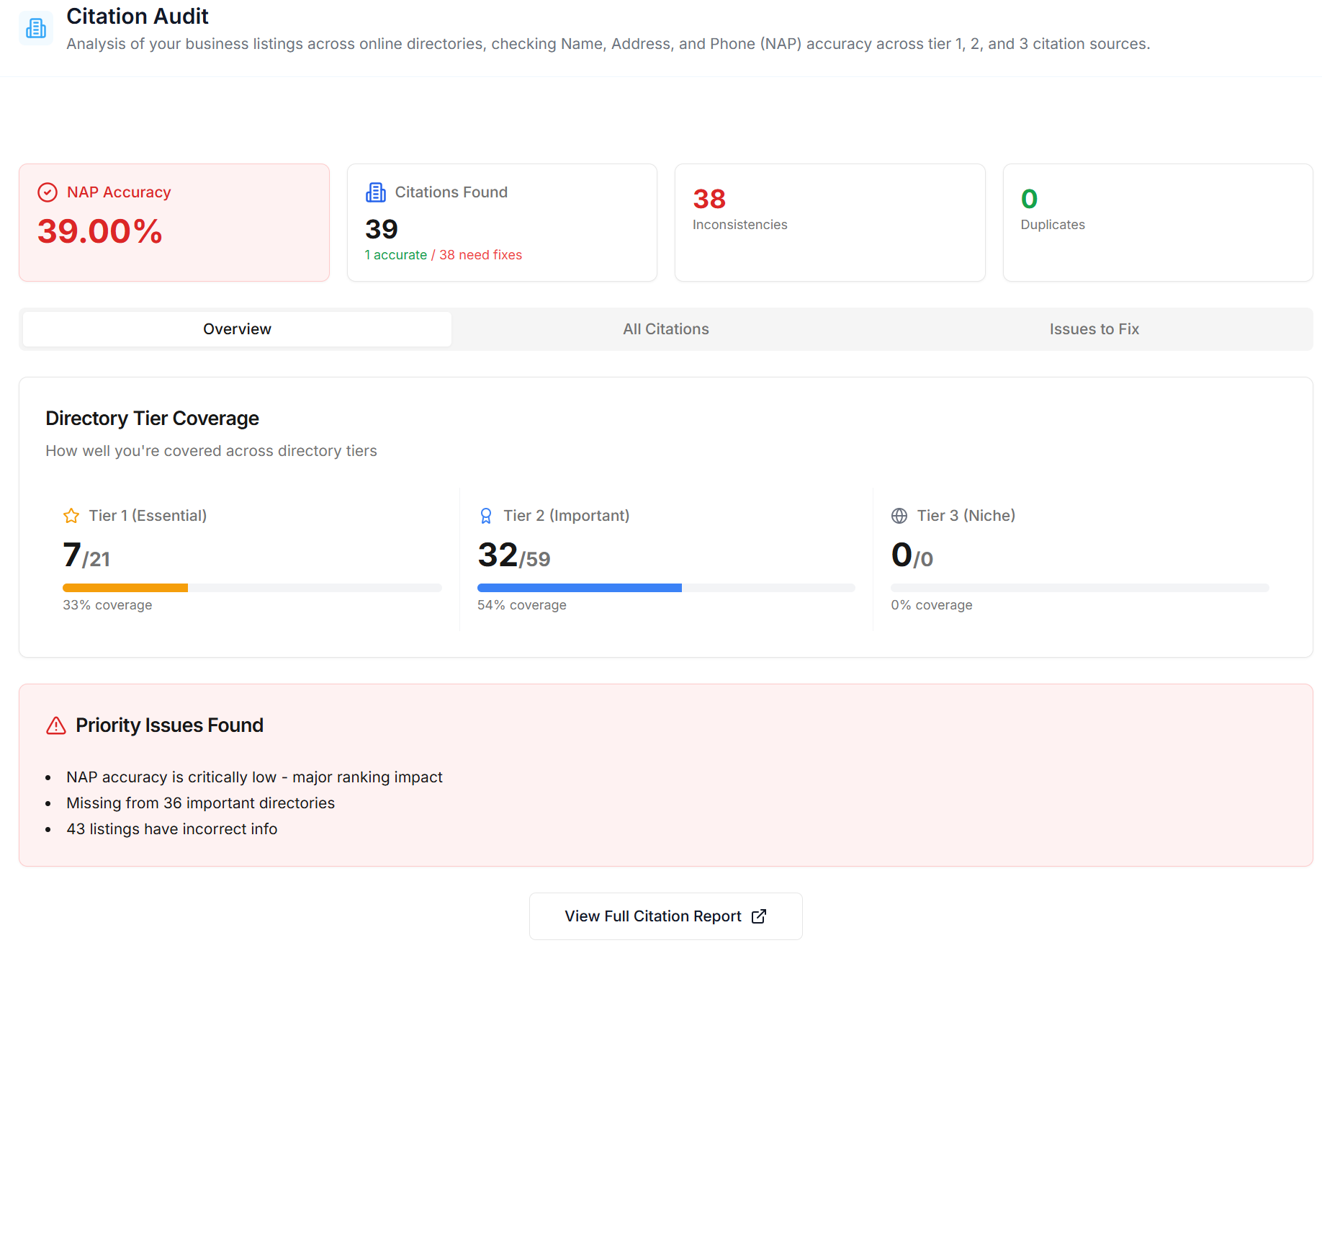Select the Overview tab

coord(237,328)
